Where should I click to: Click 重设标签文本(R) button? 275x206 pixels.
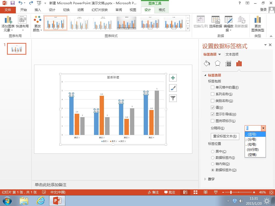pyautogui.click(x=225, y=136)
